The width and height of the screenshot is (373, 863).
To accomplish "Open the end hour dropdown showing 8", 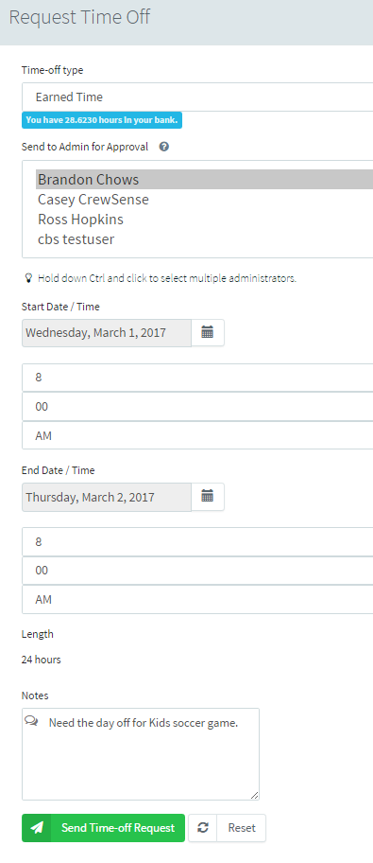I will [x=197, y=541].
